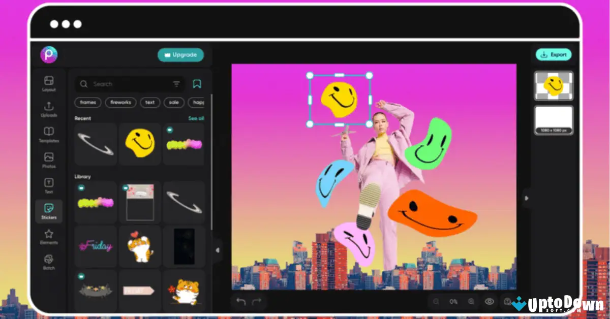Expand the right-side layers panel arrow
The image size is (610, 319).
527,199
